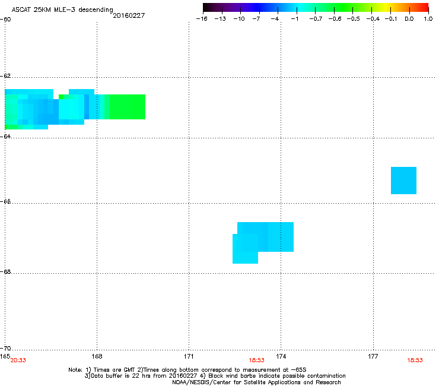Click the title text 'ASCAT 25KM MLE-3 descending'

pos(62,10)
